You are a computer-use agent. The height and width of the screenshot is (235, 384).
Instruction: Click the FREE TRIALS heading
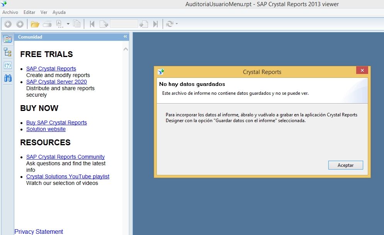(x=46, y=54)
